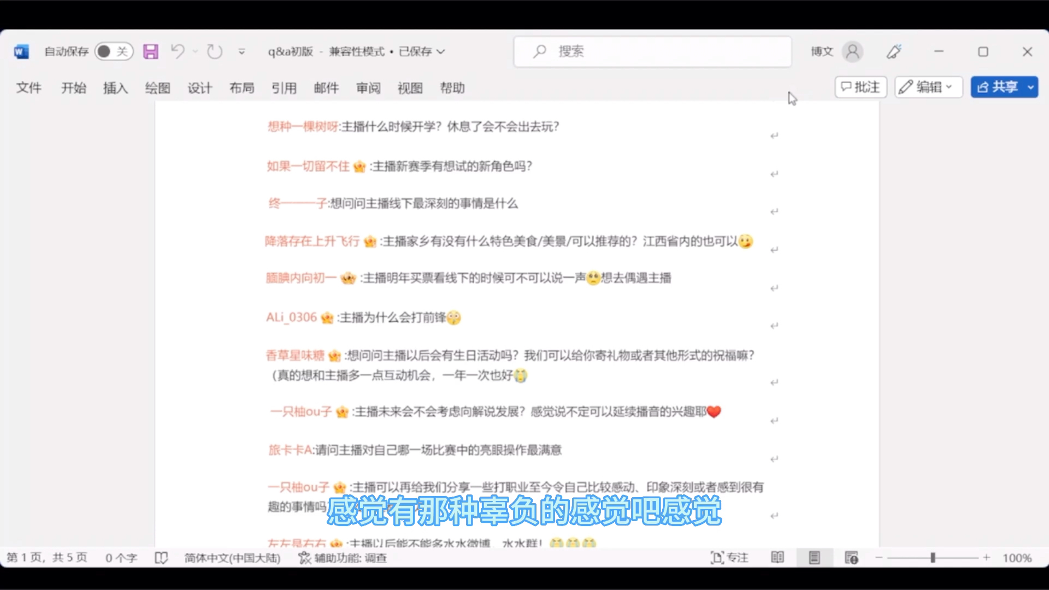Open undo history dropdown arrow
Screen dimensions: 1049x590
[x=195, y=51]
